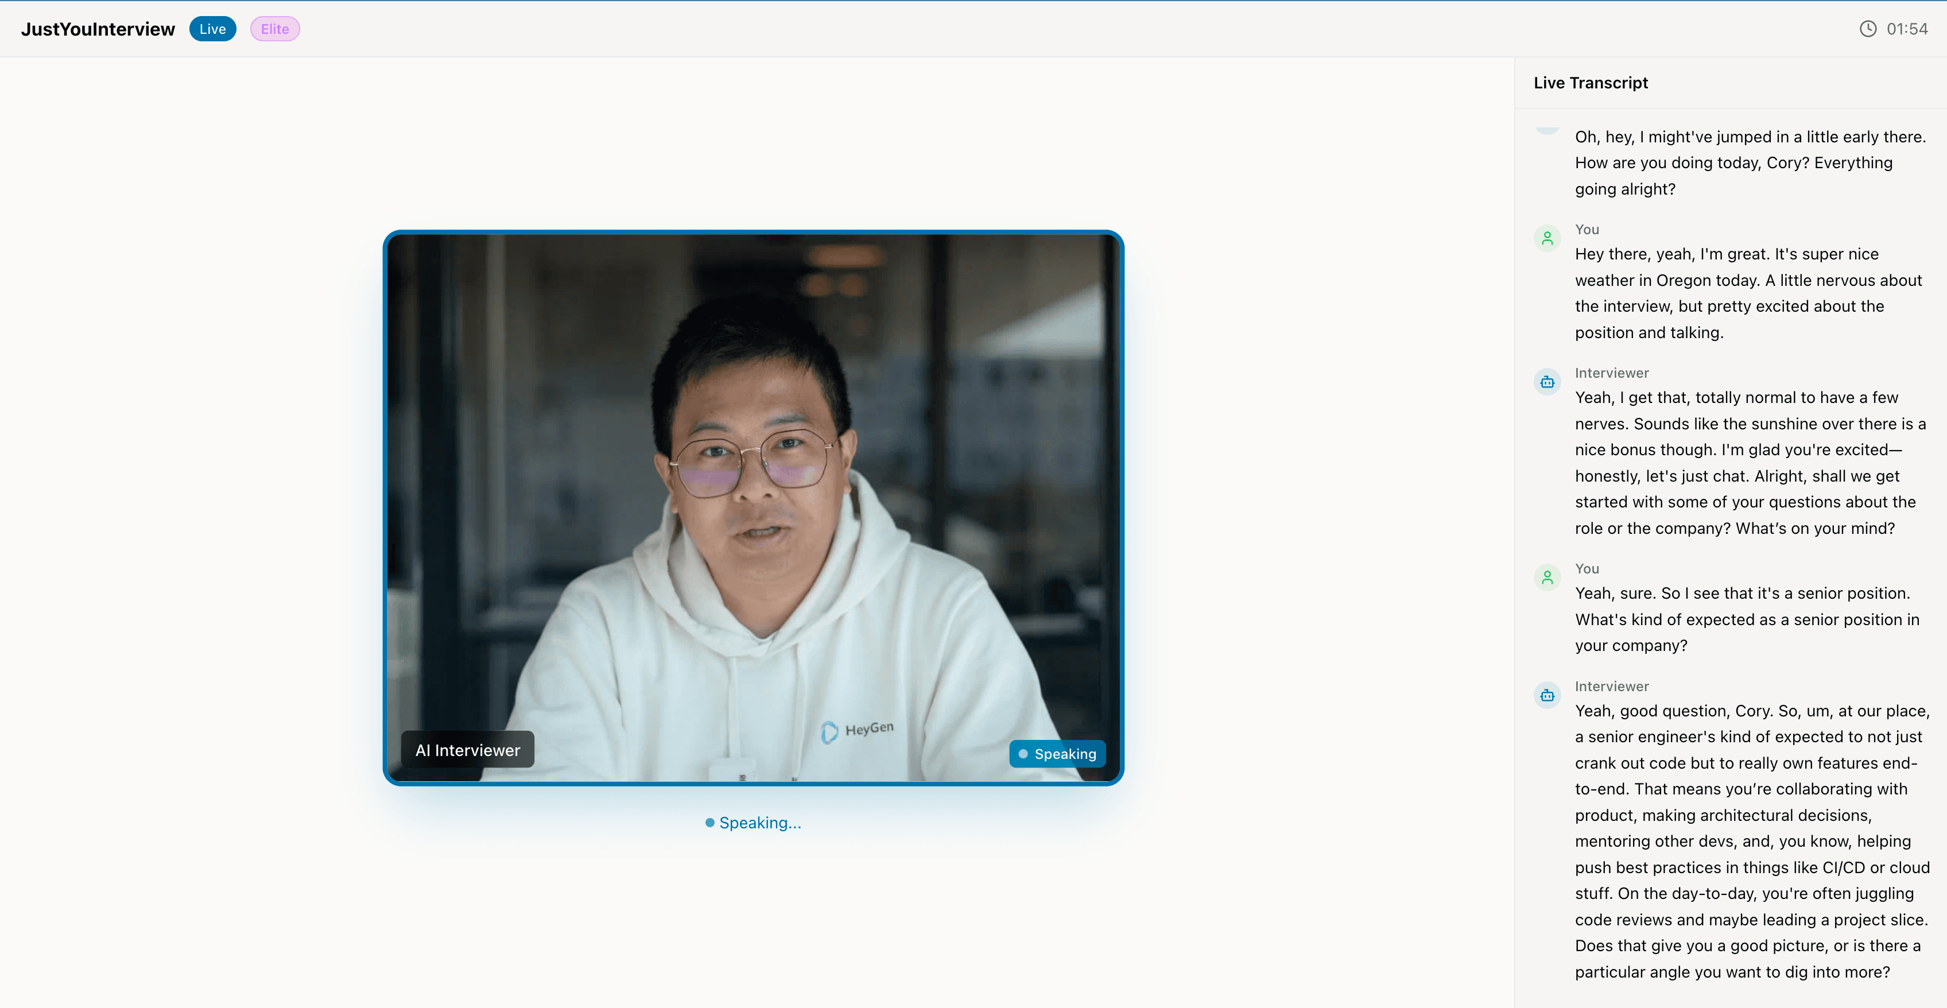Toggle the Live status badge

(x=212, y=29)
